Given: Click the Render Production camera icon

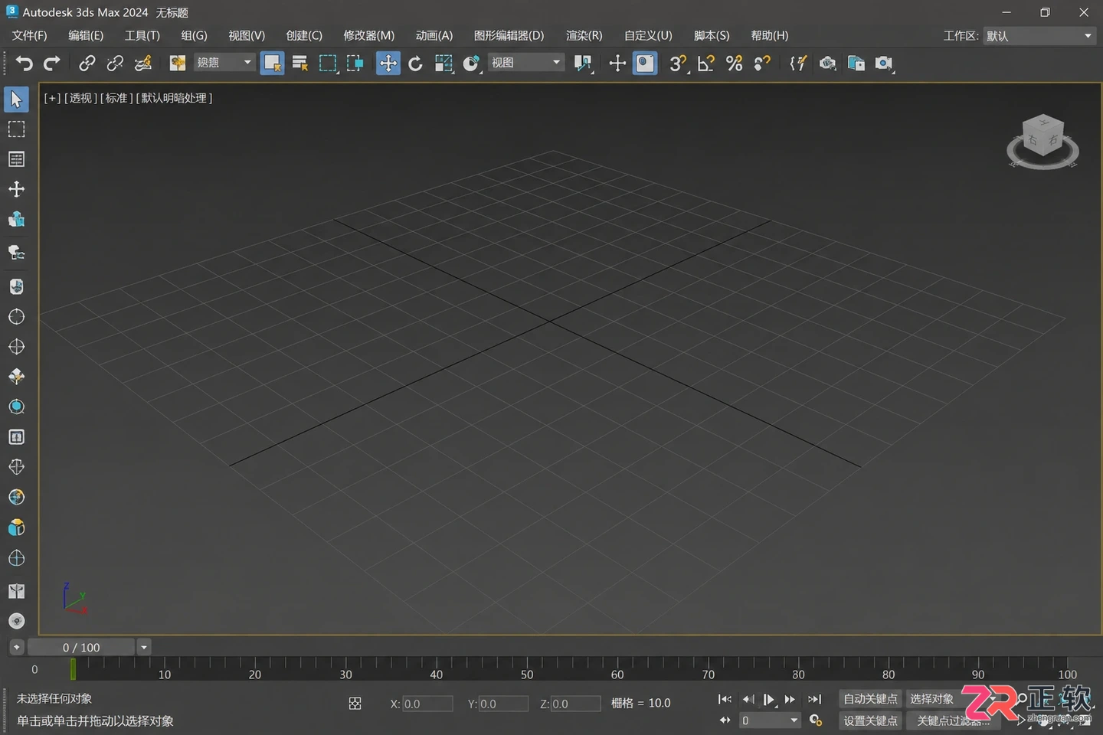Looking at the screenshot, I should [x=884, y=64].
